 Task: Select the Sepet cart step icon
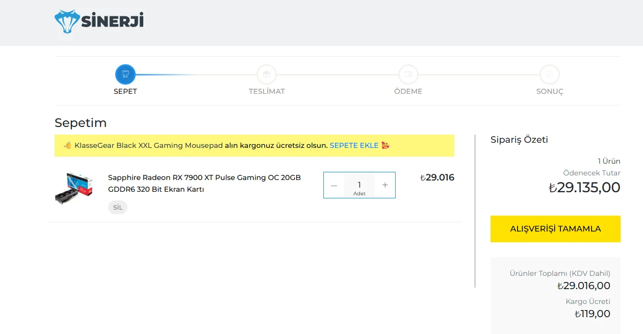(125, 74)
